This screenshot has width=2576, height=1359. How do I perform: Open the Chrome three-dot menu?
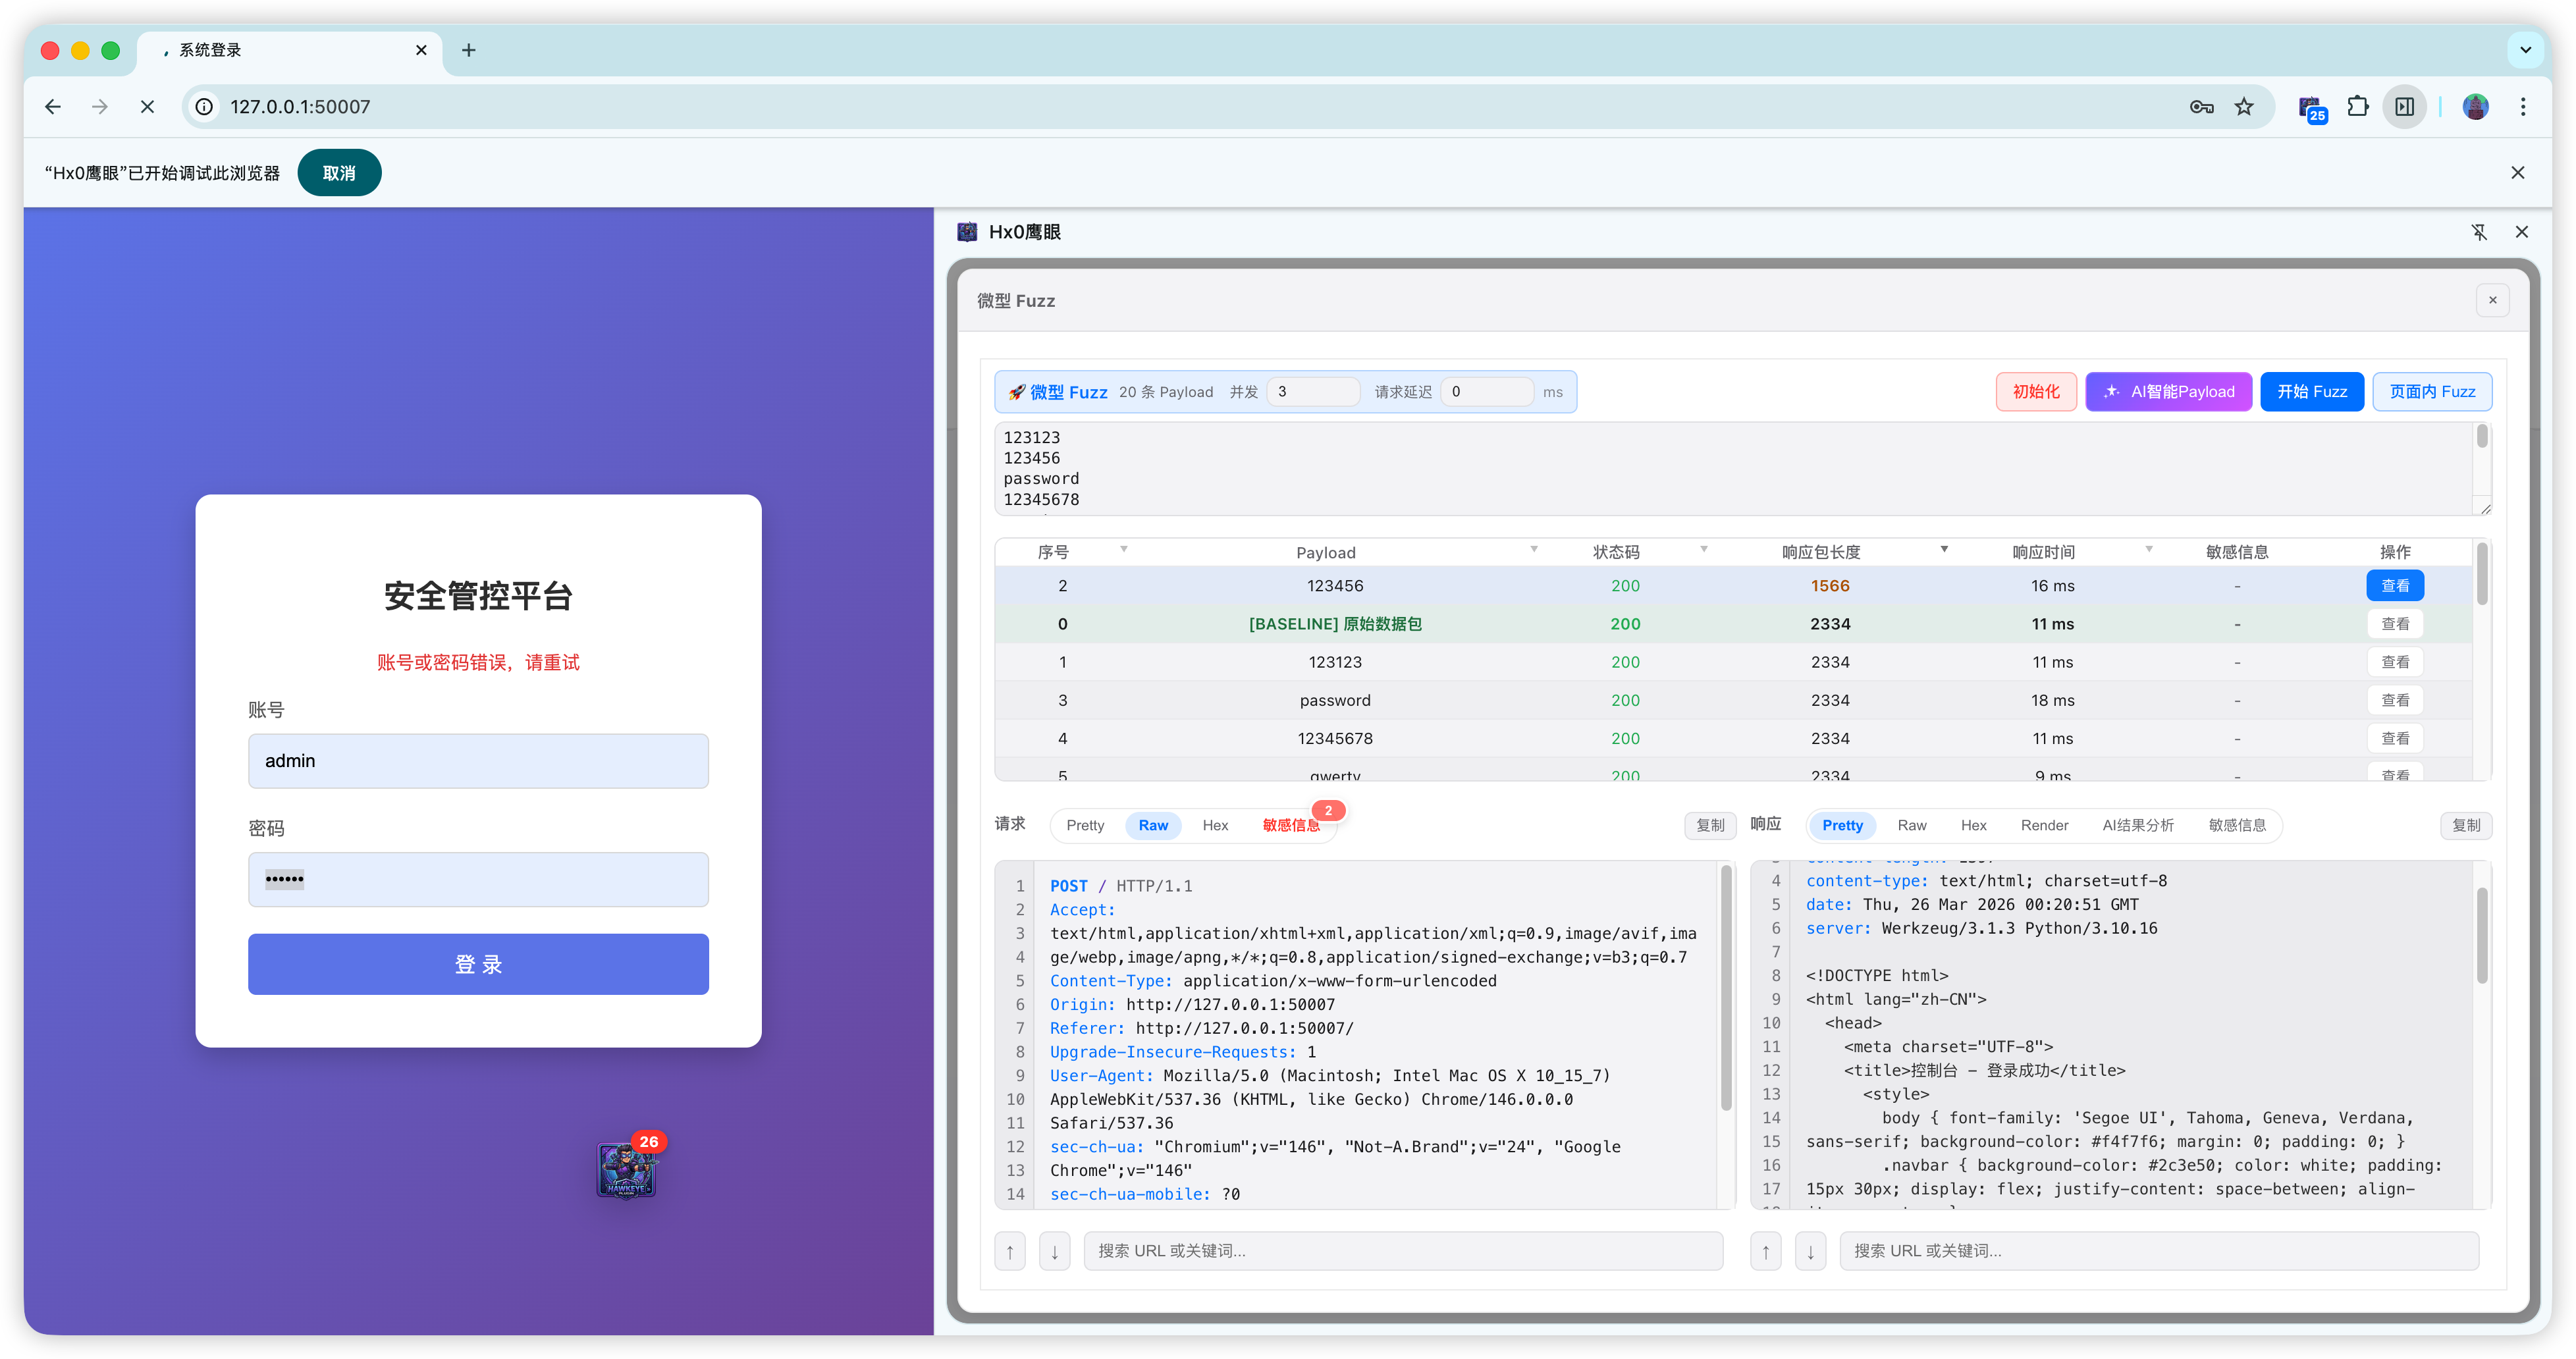2523,107
